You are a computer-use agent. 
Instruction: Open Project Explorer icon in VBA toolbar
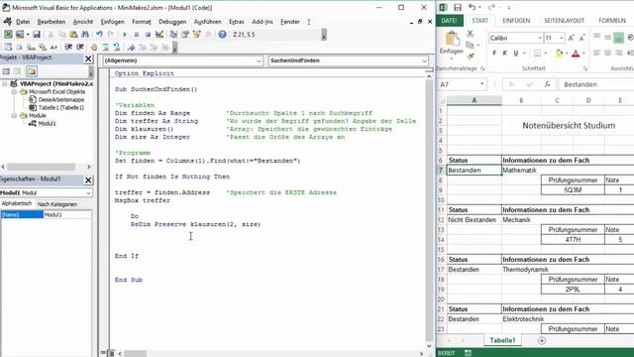173,35
